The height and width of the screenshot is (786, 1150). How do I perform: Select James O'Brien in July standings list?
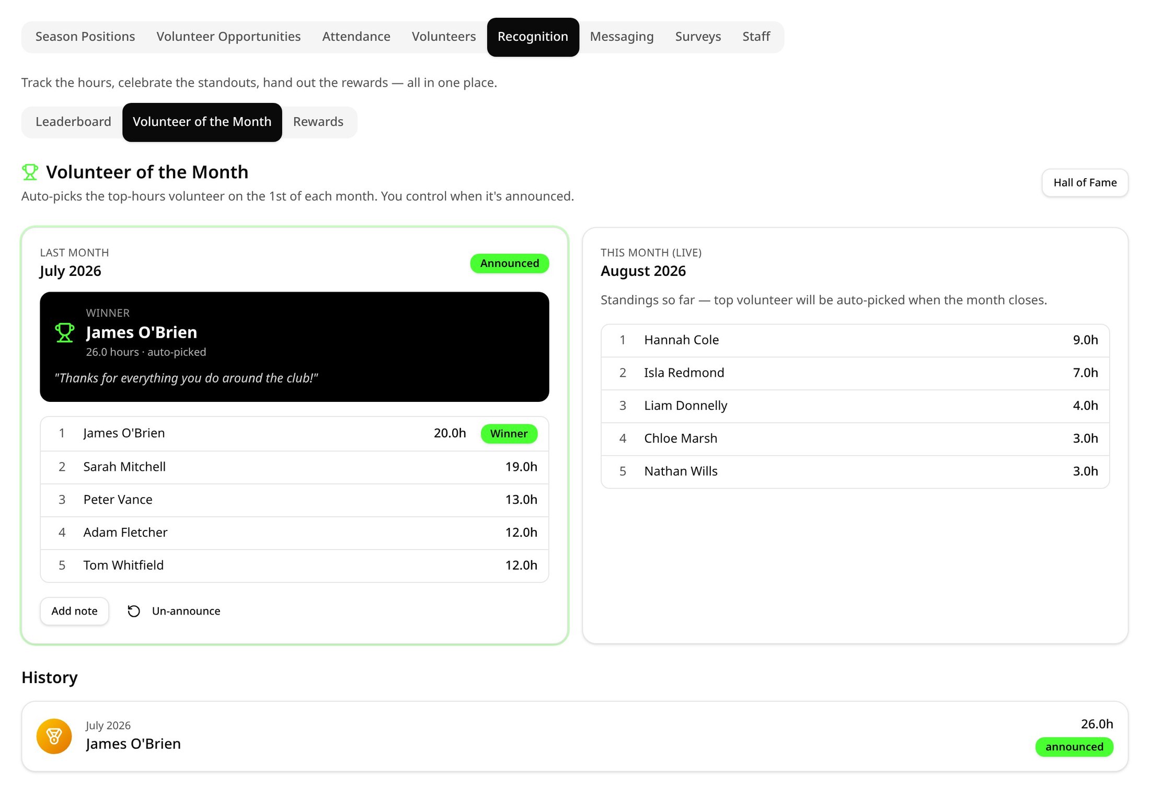click(294, 434)
